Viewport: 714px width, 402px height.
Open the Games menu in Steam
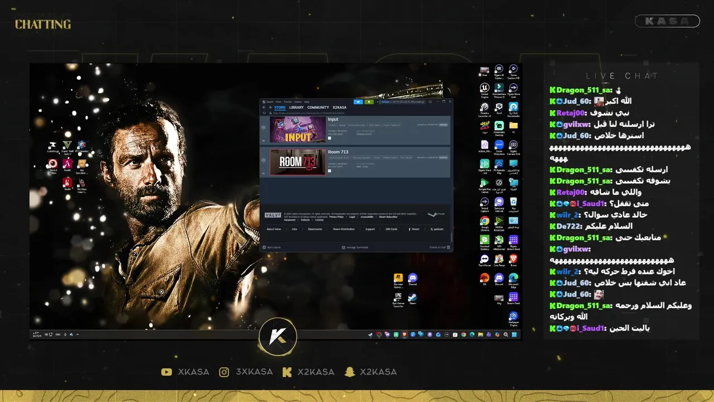tap(298, 102)
